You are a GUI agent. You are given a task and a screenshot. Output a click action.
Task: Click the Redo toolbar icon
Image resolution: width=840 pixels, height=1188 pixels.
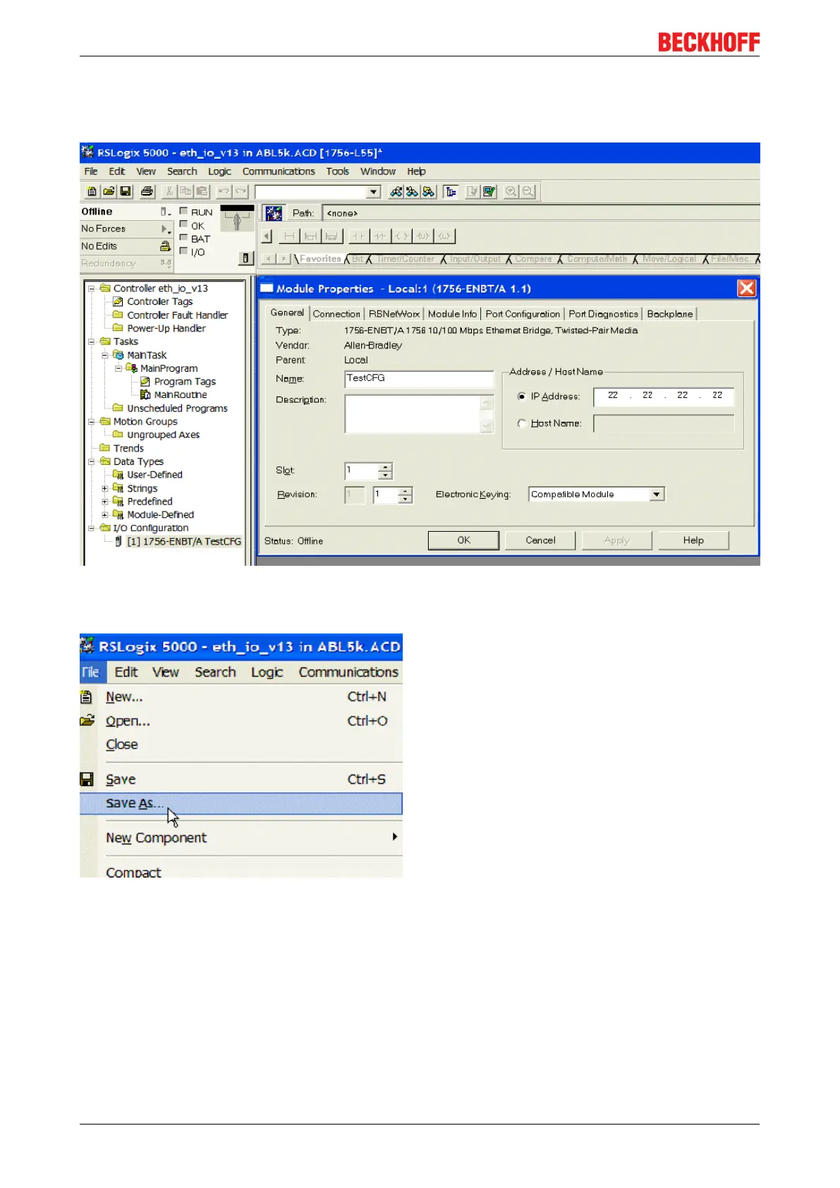click(241, 191)
